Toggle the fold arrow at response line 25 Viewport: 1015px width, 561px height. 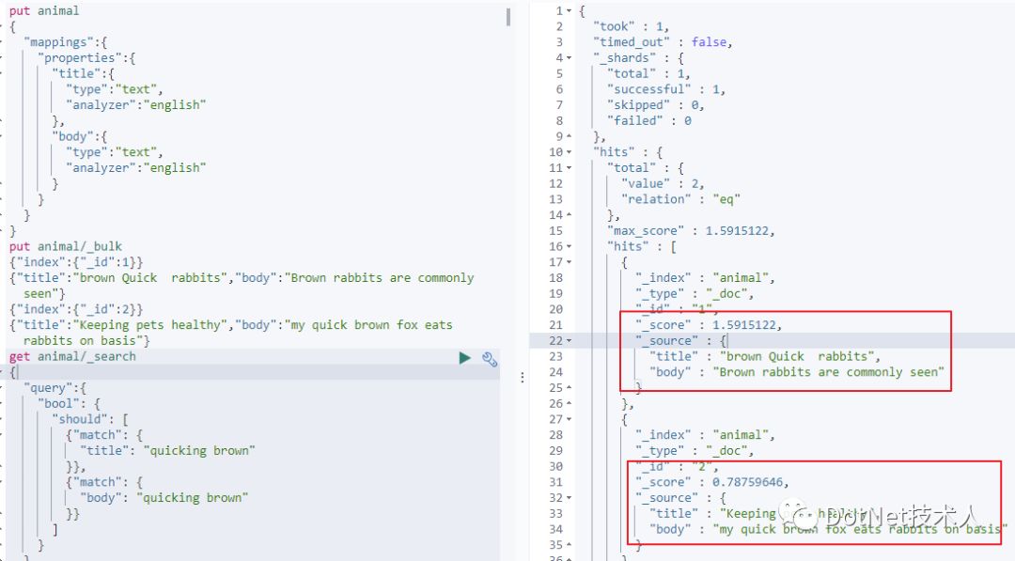point(569,387)
